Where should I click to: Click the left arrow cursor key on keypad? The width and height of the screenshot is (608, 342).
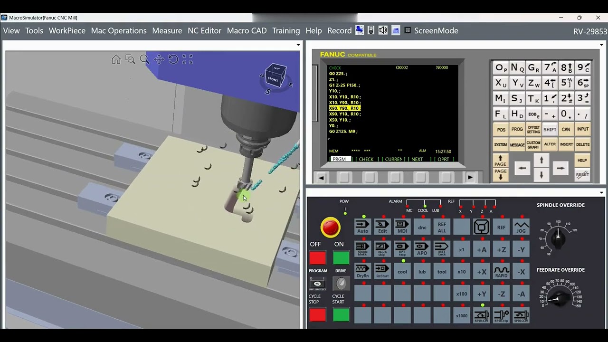(522, 168)
